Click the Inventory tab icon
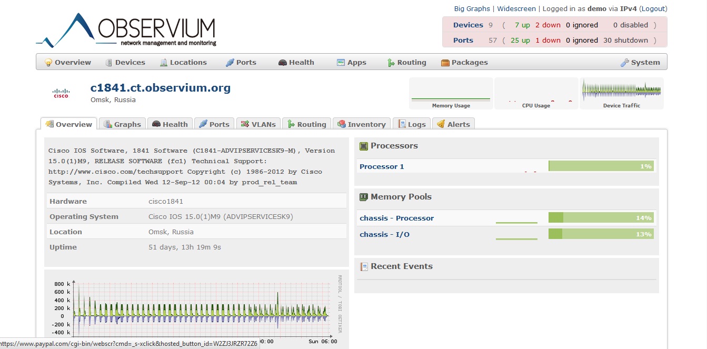Screen dimensions: 707x349 pos(342,124)
